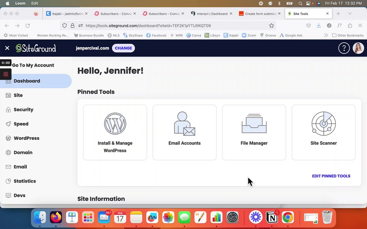
Task: Stop the Loom recording with the red square
Action: click(6, 74)
